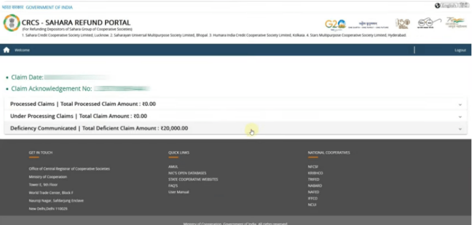Open the G20 logo

[335, 25]
